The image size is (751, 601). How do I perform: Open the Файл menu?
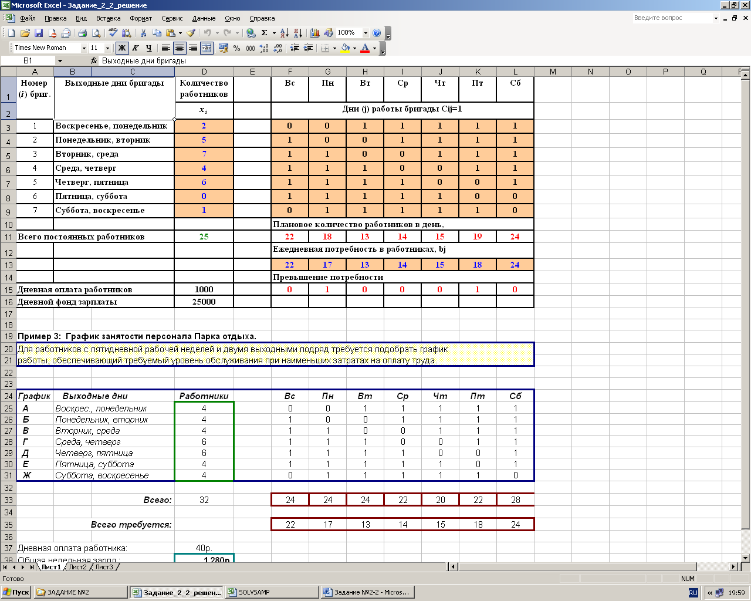28,18
